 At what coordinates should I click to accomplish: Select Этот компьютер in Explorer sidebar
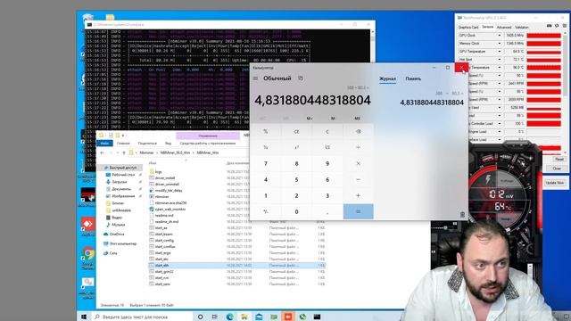coord(123,243)
